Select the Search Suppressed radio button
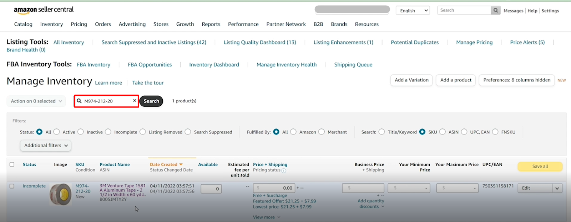Image resolution: width=571 pixels, height=222 pixels. click(x=188, y=132)
